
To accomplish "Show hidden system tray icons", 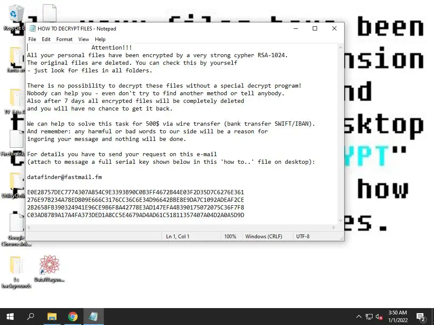I will (359, 317).
